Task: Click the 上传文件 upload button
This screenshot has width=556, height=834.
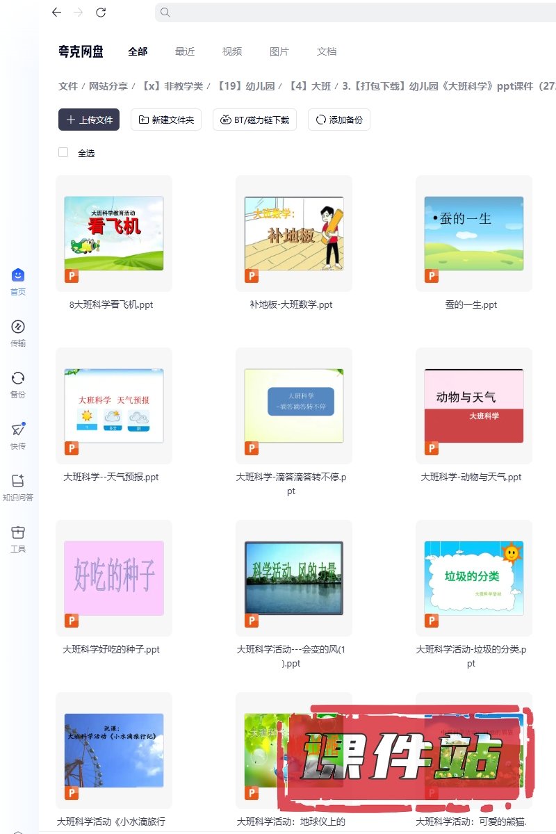Action: (x=89, y=120)
